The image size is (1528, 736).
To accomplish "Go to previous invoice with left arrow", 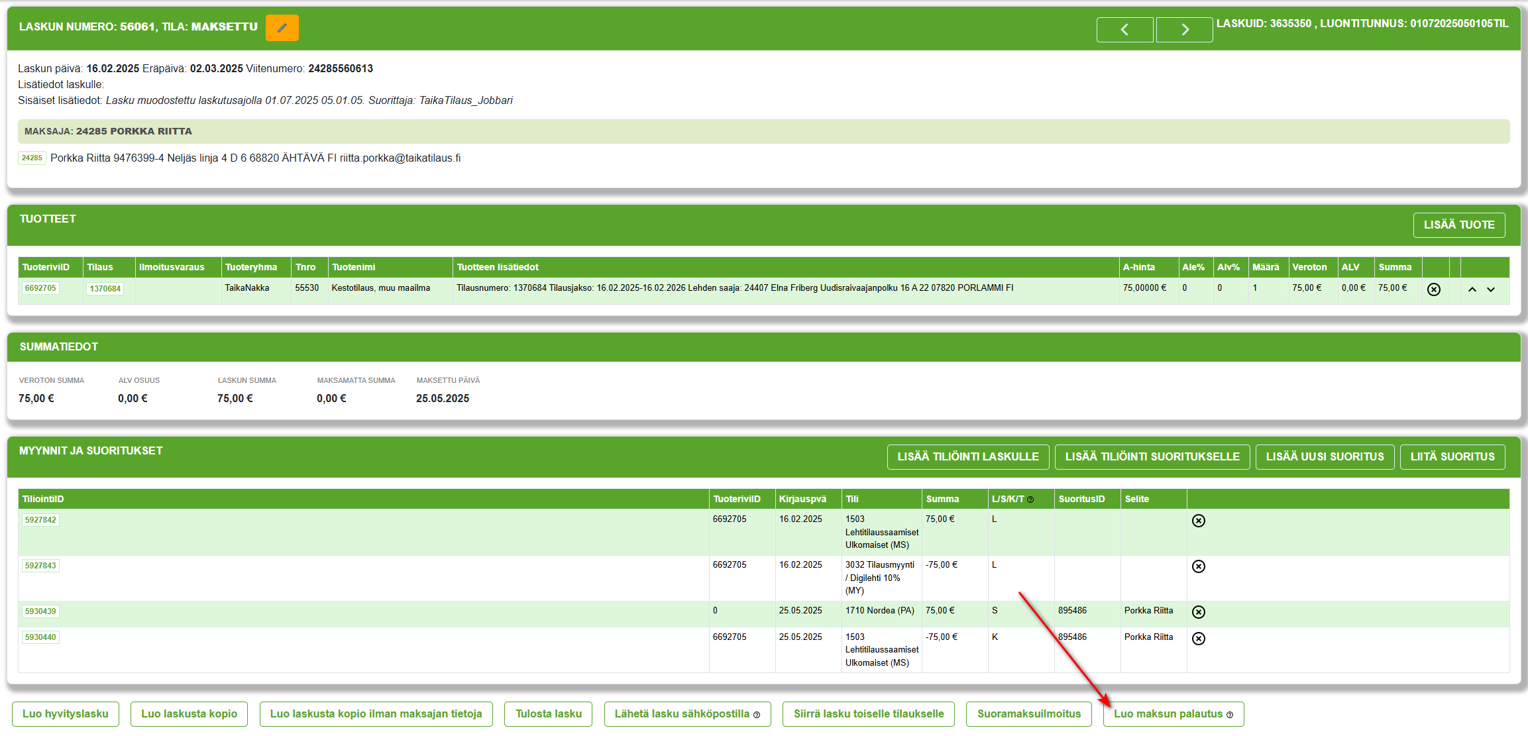I will point(1124,30).
